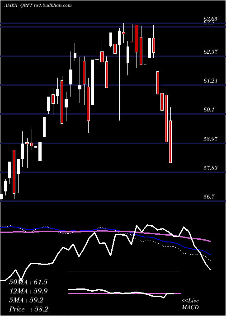226x316 pixels.
Task: Click the 60.1 price level label
Action: (x=209, y=110)
